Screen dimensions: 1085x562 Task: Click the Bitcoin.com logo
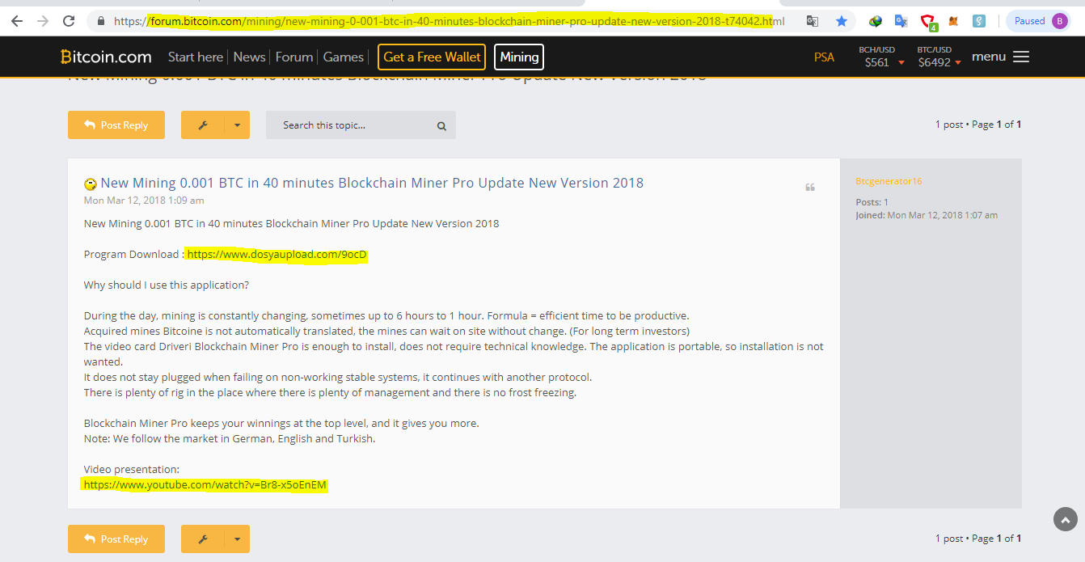pyautogui.click(x=106, y=57)
